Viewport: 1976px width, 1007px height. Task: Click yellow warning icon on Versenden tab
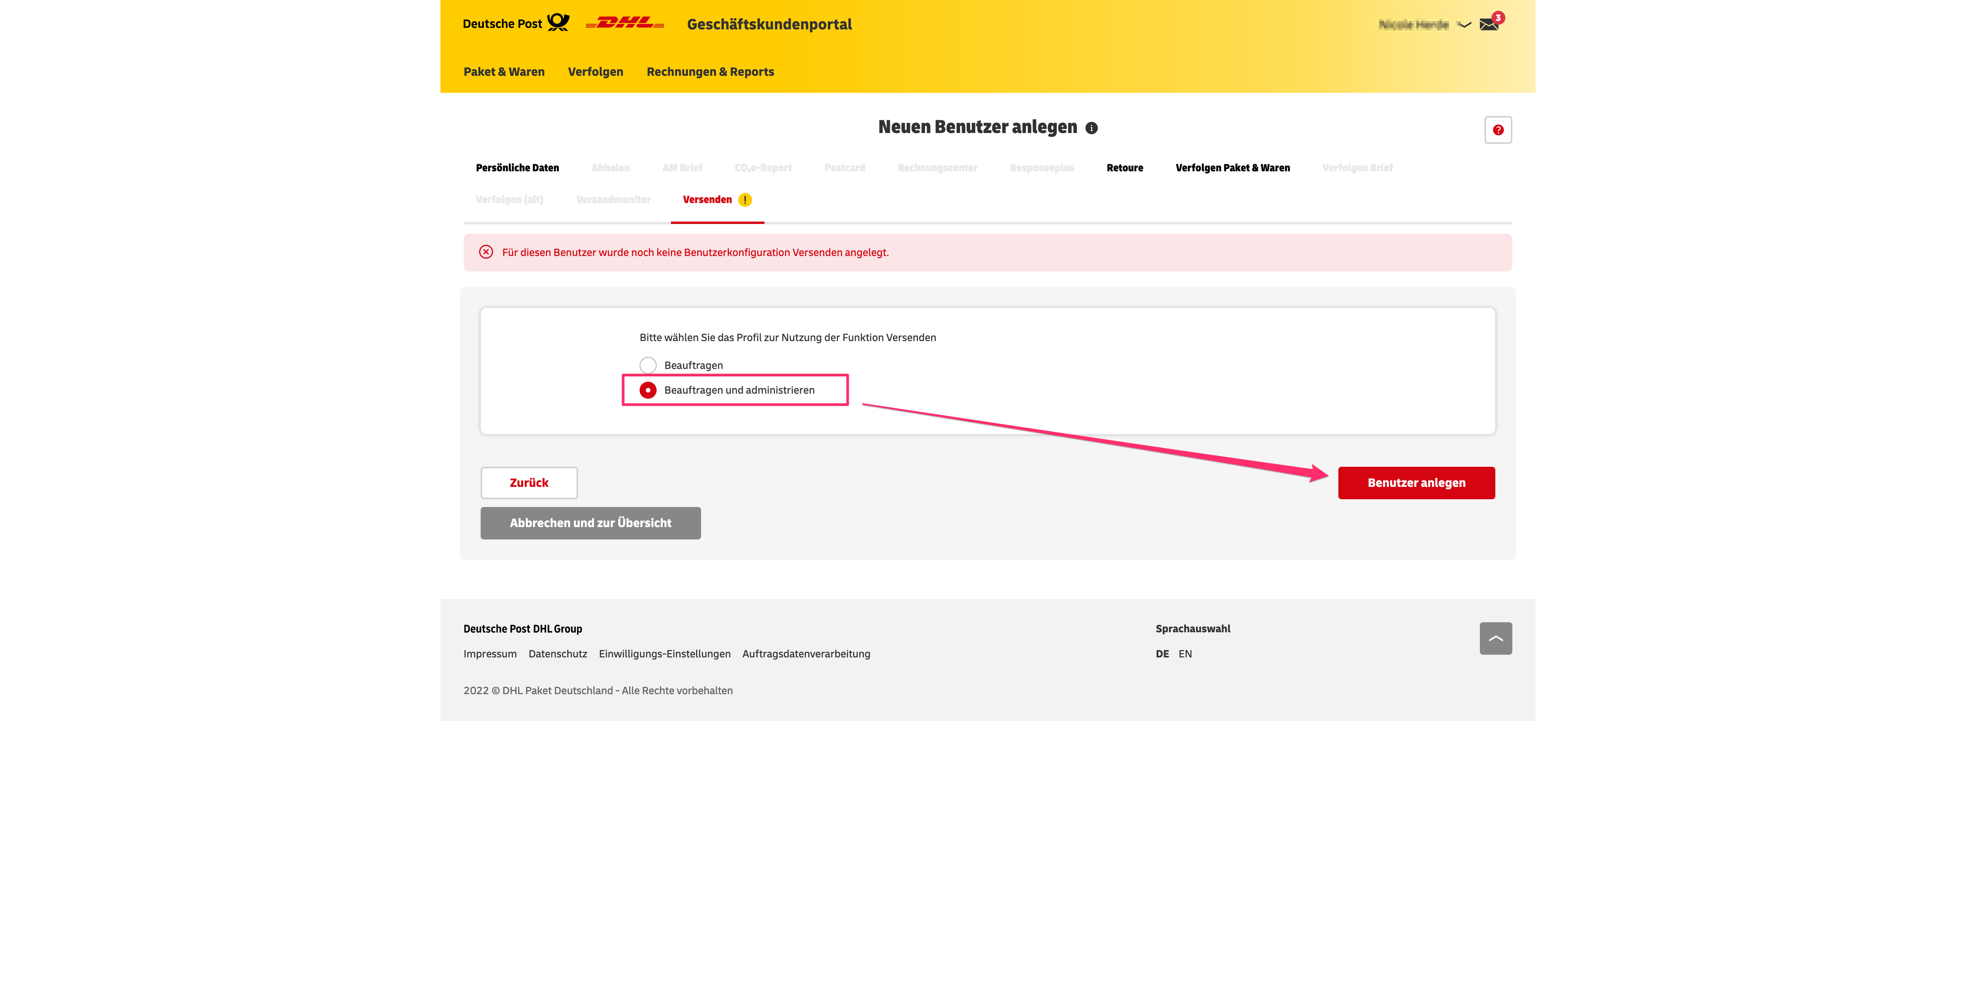[x=744, y=200]
